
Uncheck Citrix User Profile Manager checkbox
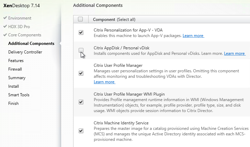click(x=81, y=73)
